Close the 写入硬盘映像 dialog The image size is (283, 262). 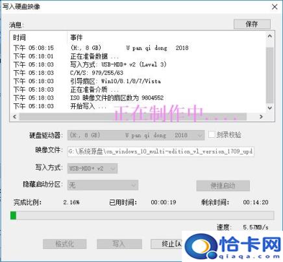(x=275, y=7)
